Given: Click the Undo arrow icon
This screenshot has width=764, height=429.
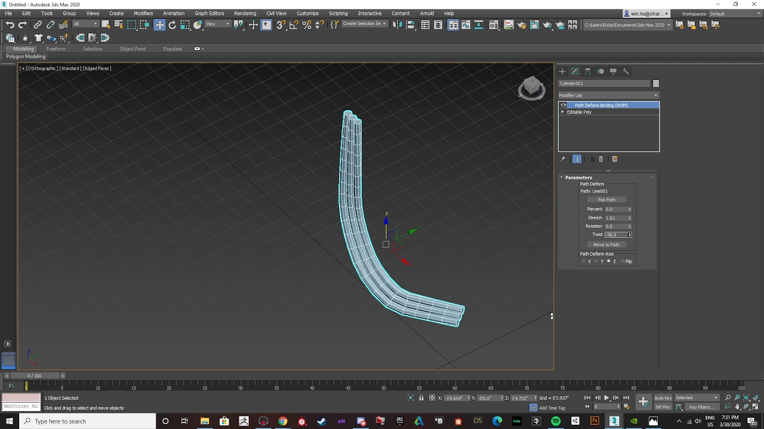Looking at the screenshot, I should 10,24.
